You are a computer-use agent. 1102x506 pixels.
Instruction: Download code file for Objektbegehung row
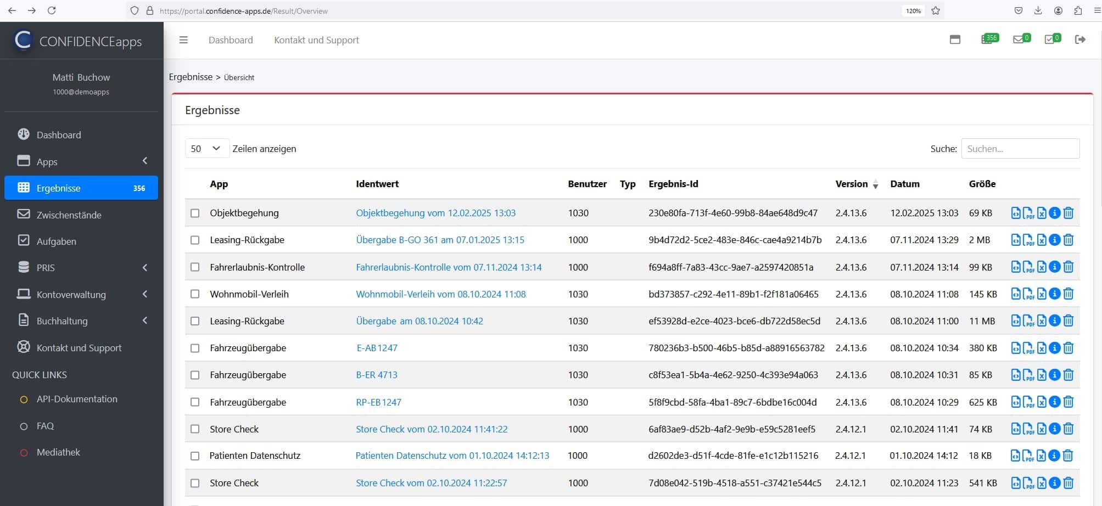(x=1016, y=213)
